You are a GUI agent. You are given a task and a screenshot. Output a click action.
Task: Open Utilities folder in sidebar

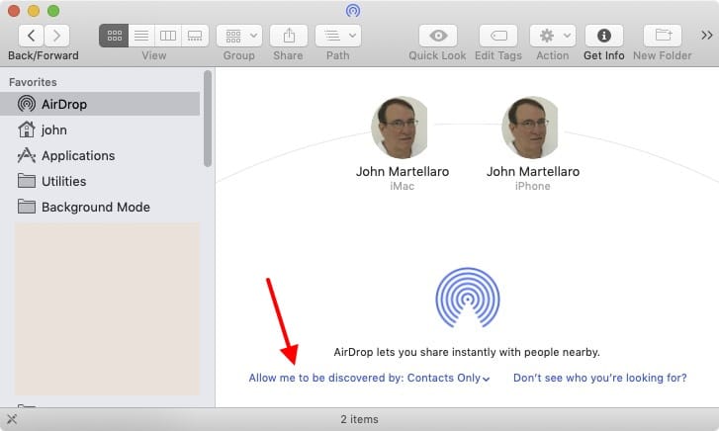[100, 181]
